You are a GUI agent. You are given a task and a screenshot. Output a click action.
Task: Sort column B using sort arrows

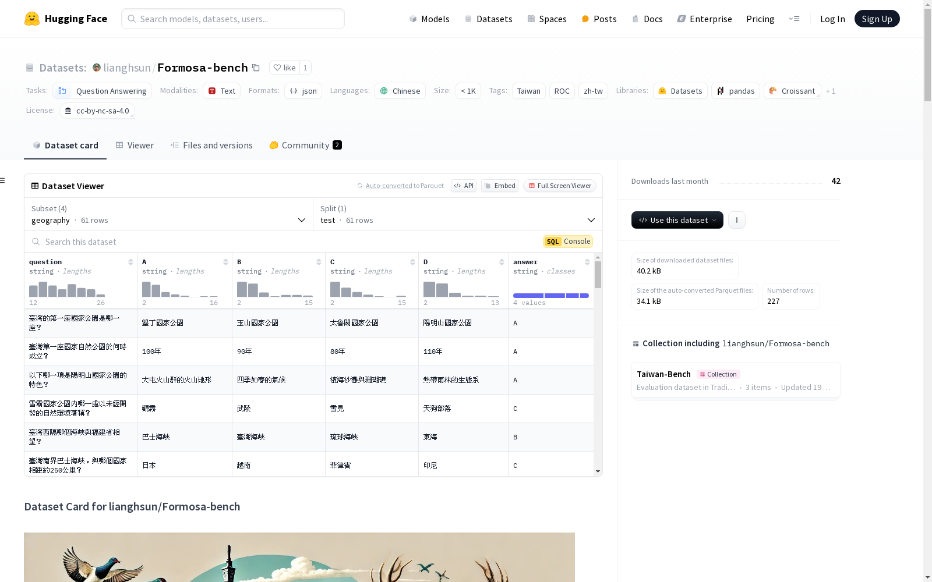click(319, 262)
